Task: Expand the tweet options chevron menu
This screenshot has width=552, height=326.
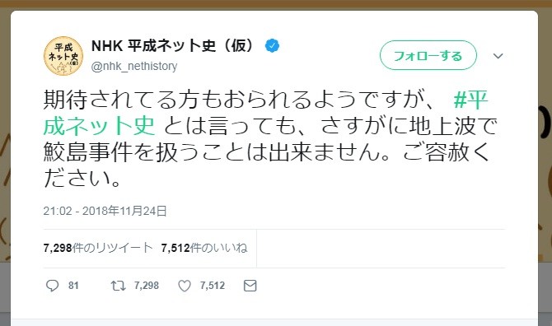Action: pyautogui.click(x=498, y=55)
